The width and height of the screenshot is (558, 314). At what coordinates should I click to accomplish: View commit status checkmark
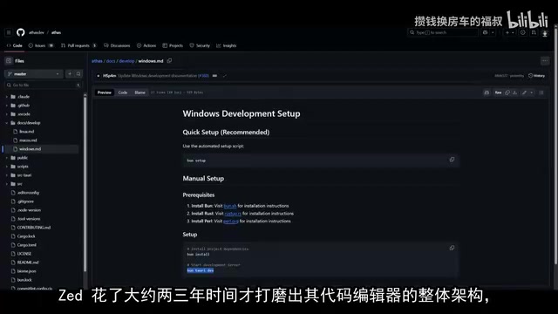tap(225, 76)
